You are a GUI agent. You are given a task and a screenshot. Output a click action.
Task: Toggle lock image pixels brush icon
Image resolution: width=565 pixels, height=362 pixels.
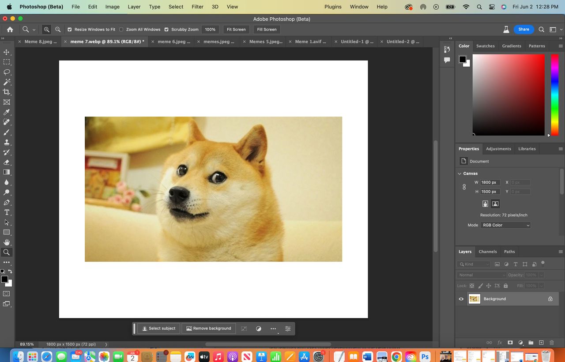pos(481,286)
